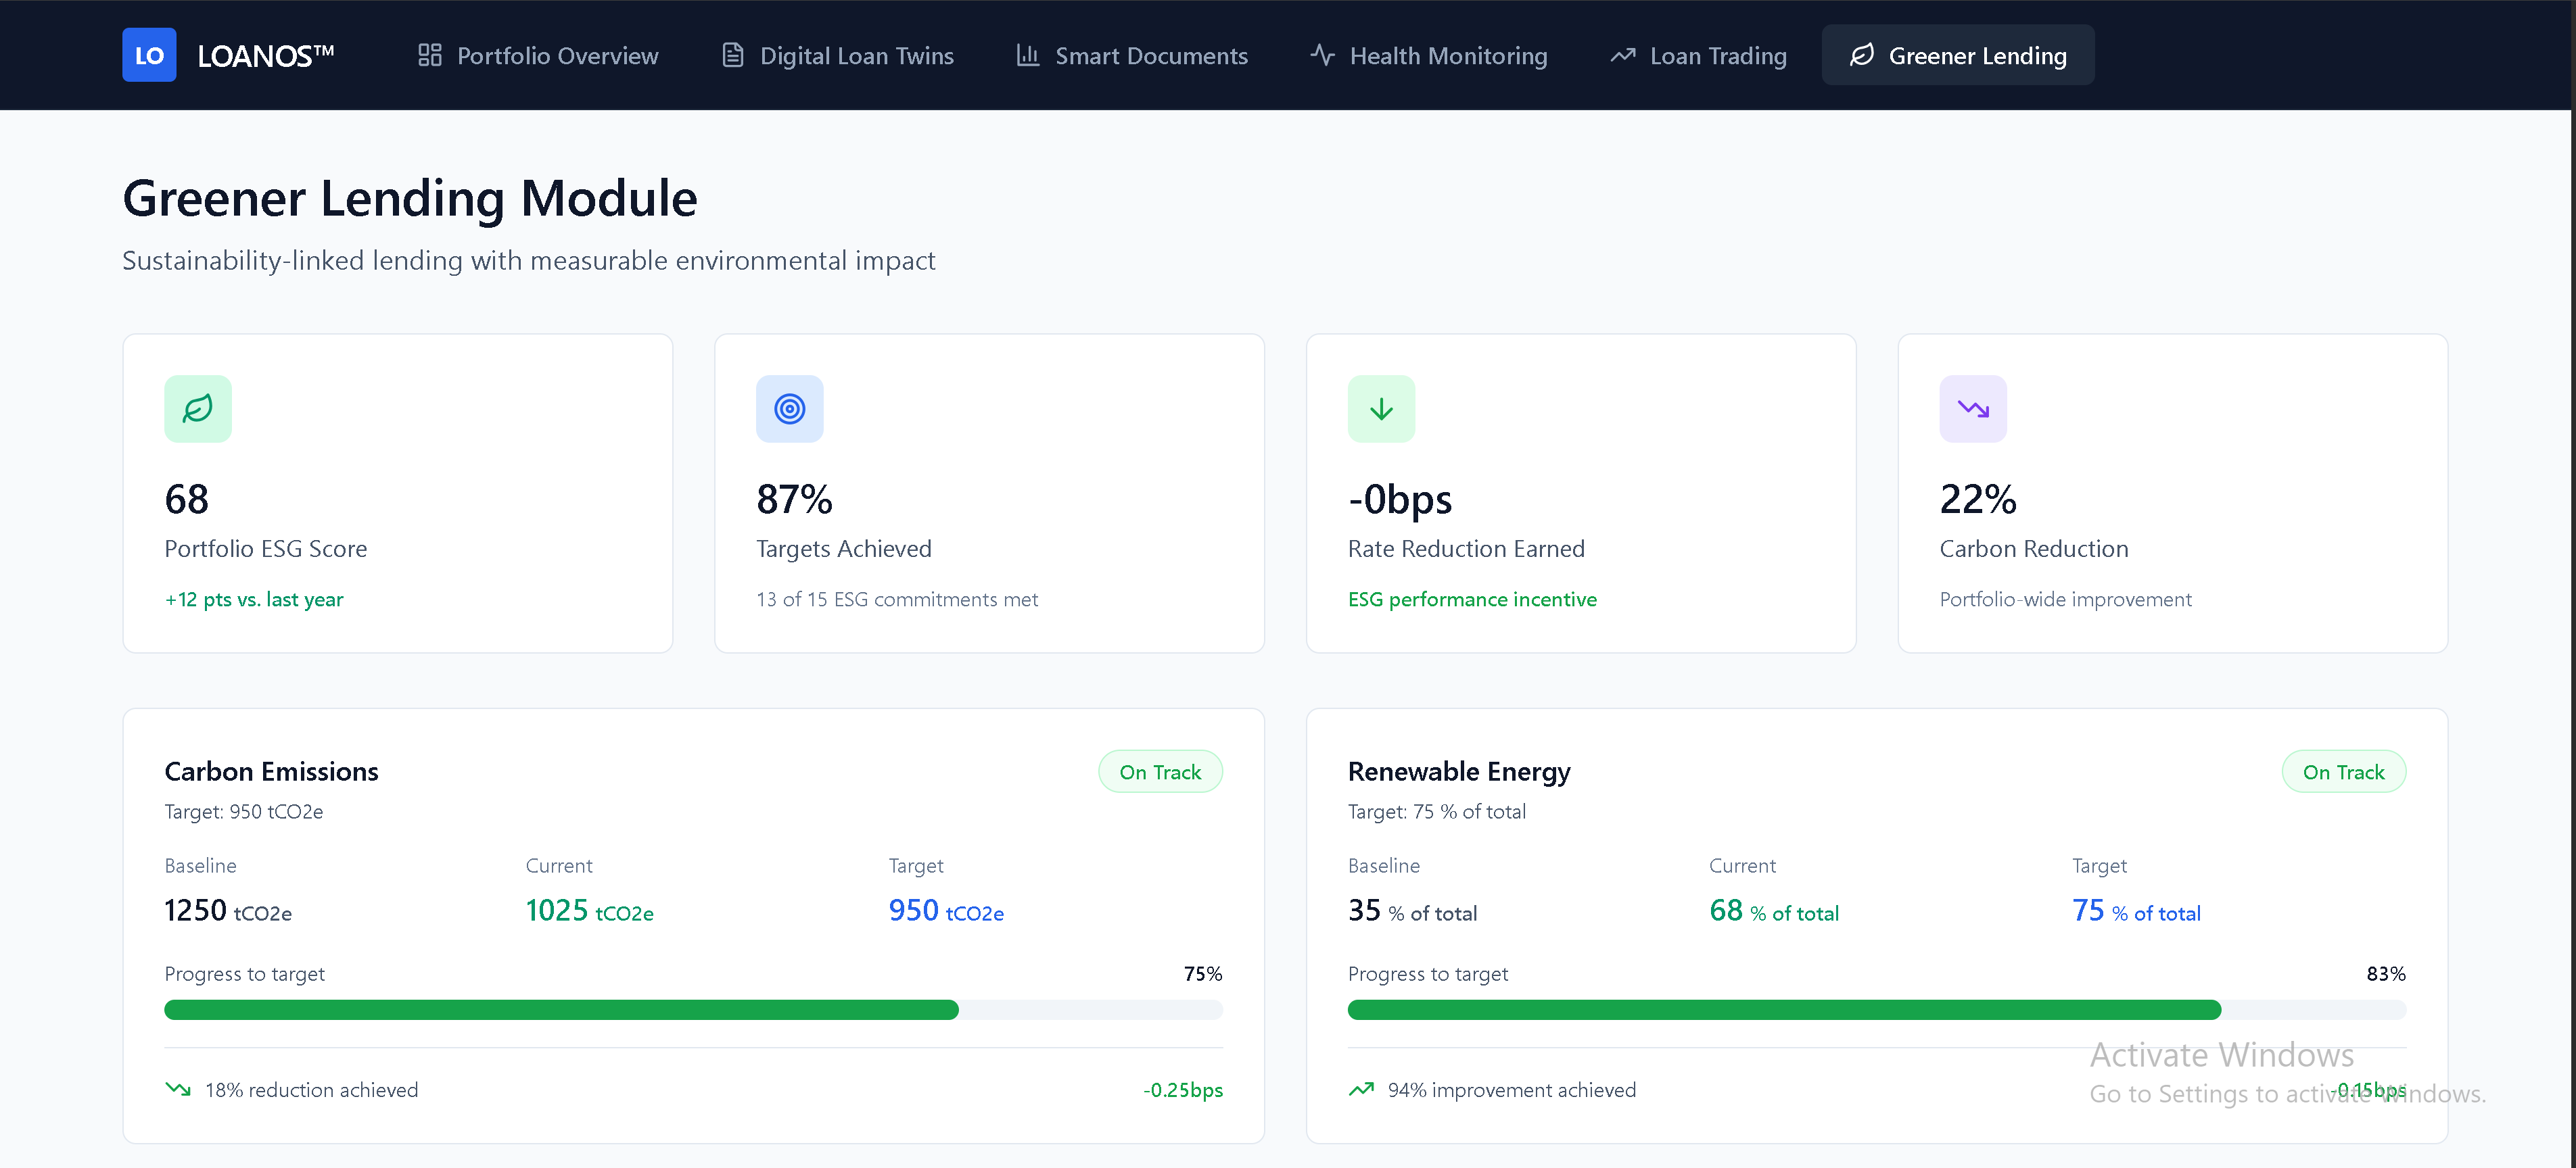This screenshot has width=2576, height=1168.
Task: Click Carbon Emissions On Track badge
Action: click(x=1159, y=771)
